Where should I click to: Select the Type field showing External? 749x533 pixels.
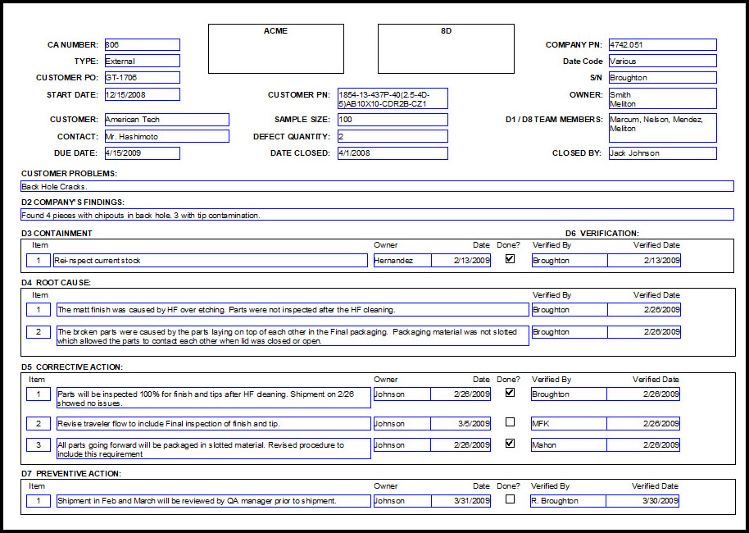click(143, 61)
